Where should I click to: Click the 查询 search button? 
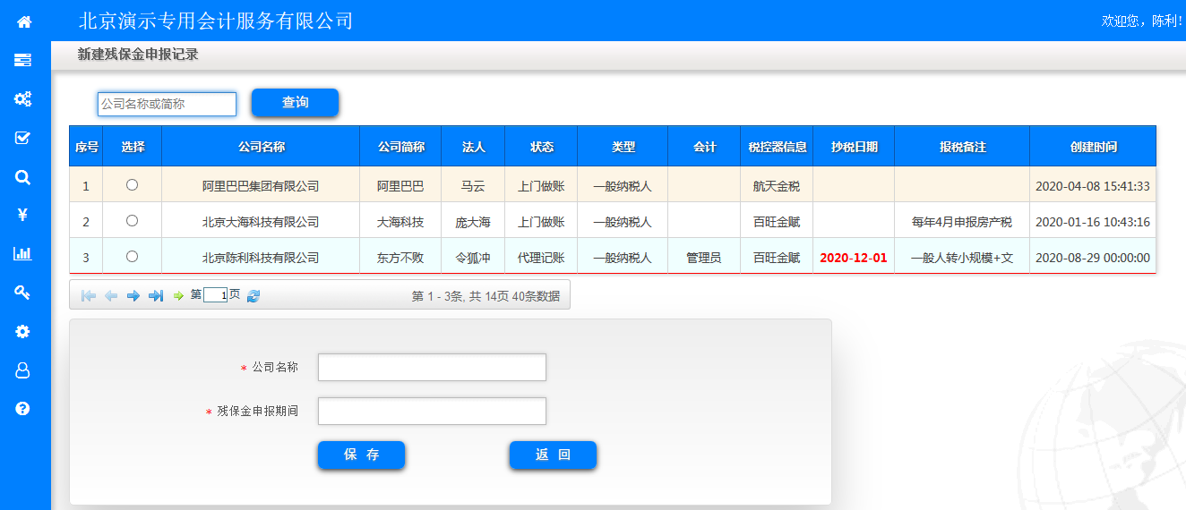pos(295,103)
